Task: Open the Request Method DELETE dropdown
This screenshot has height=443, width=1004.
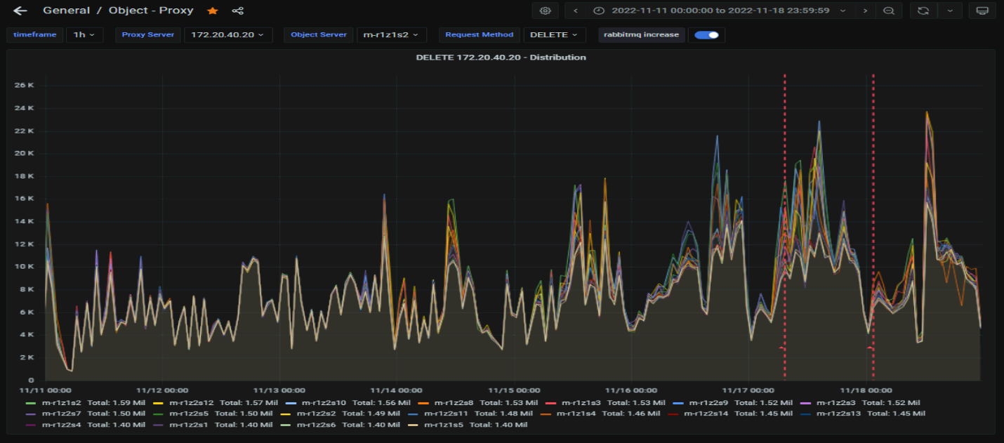Action: pos(553,35)
